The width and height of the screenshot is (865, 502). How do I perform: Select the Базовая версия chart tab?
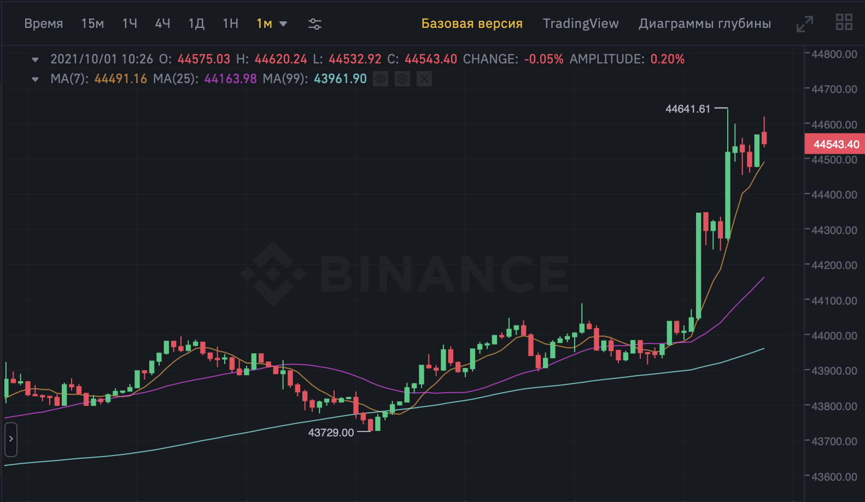coord(471,24)
